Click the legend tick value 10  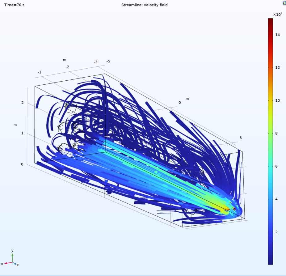(x=277, y=100)
